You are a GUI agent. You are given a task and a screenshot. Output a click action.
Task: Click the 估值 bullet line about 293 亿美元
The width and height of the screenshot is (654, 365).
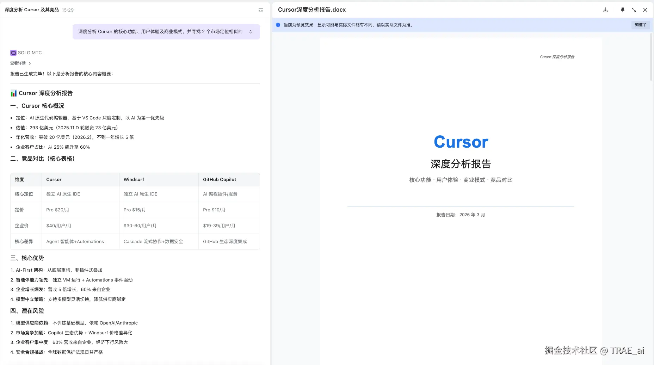[67, 128]
